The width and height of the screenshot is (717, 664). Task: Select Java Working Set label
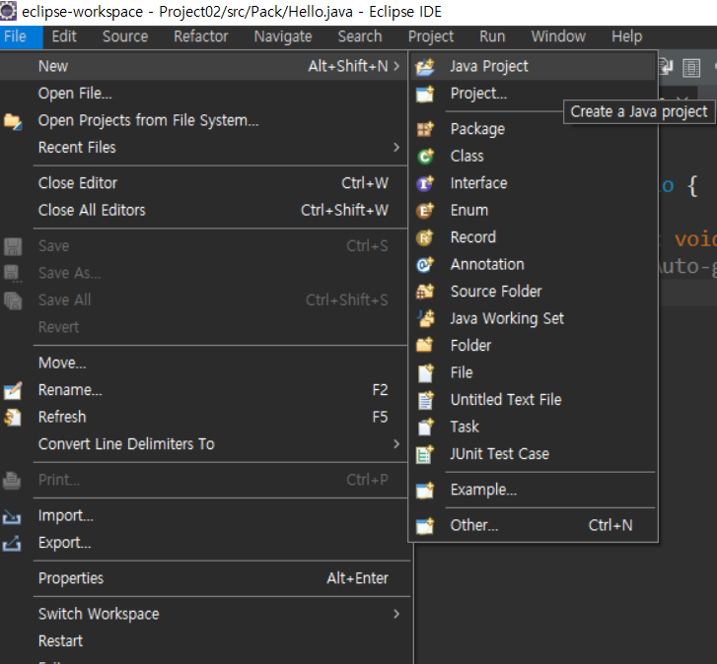(507, 318)
